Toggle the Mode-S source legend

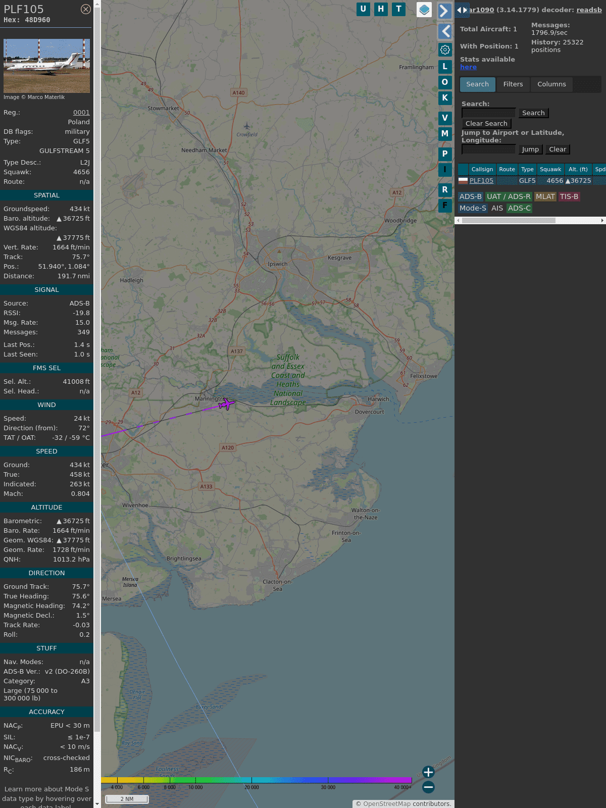point(473,209)
